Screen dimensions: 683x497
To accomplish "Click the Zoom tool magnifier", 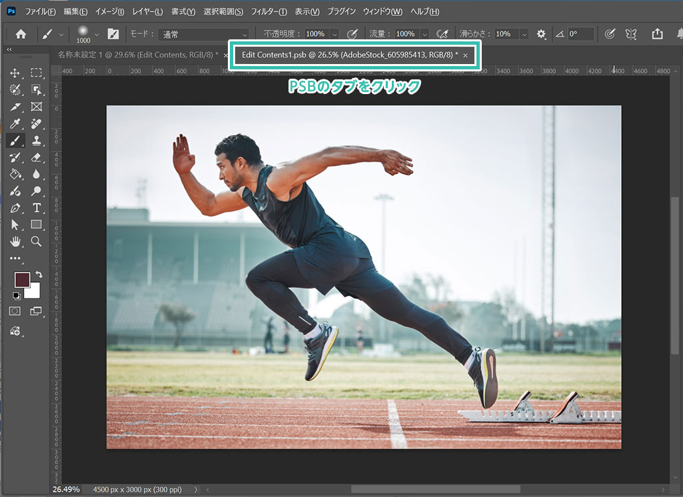I will pyautogui.click(x=36, y=241).
